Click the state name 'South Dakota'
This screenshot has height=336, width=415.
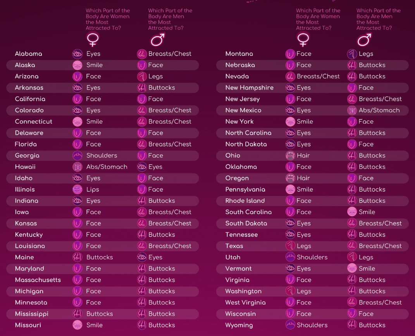(x=246, y=223)
